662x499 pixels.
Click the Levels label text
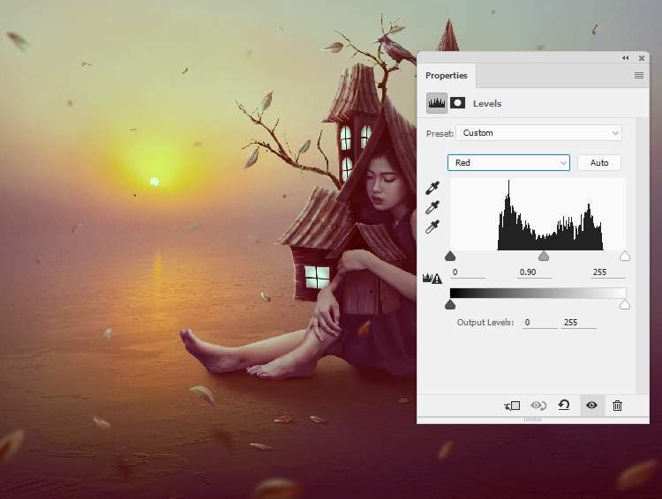487,104
